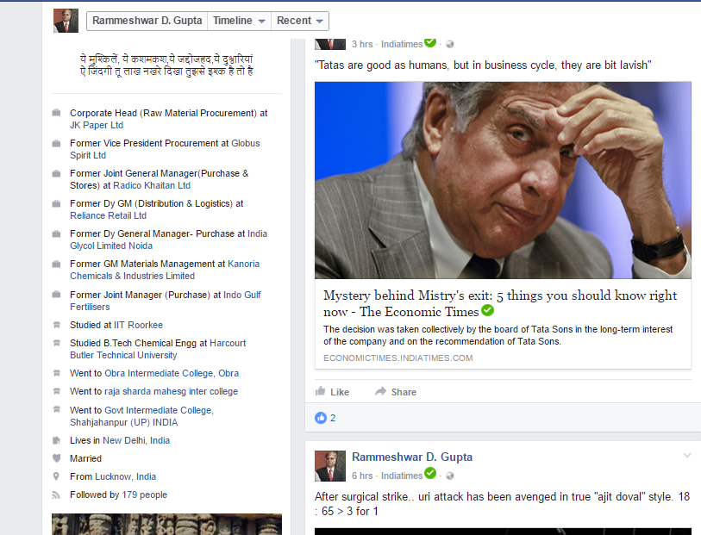This screenshot has width=701, height=535.
Task: Like the Mistry's exit post
Action: coord(332,392)
